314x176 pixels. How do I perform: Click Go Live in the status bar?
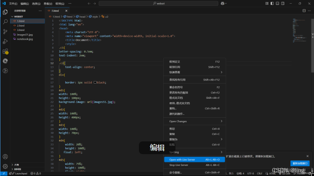[x=284, y=173]
